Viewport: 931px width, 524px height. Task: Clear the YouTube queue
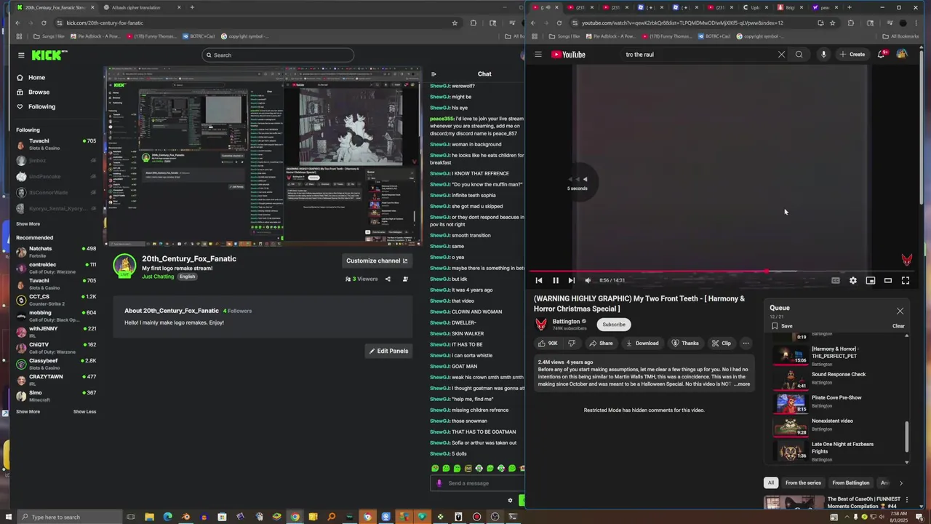[898, 326]
